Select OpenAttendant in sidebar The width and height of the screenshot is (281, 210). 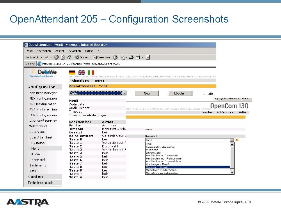coord(41,137)
